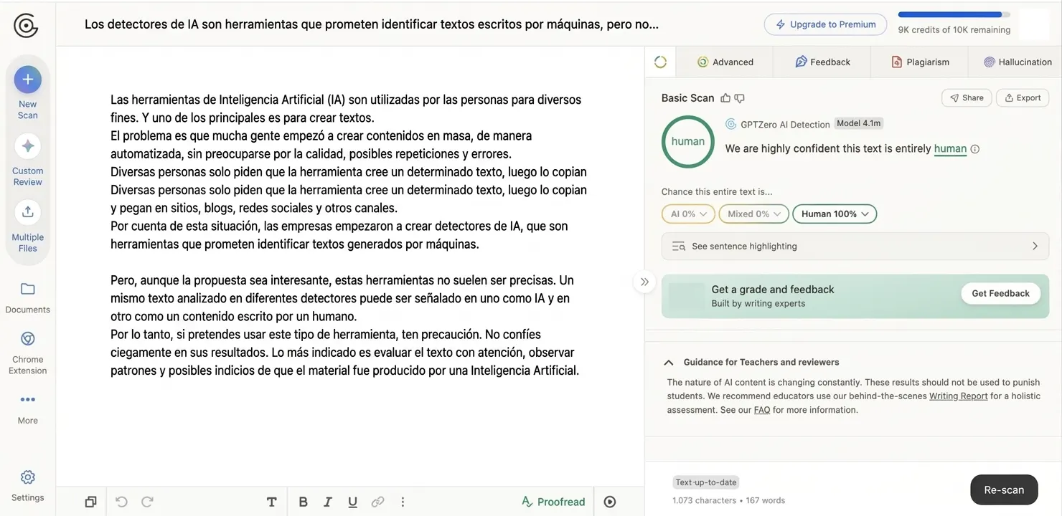Collapse Guidance for Teachers and reviewers
Viewport: 1062px width, 516px height.
(669, 363)
